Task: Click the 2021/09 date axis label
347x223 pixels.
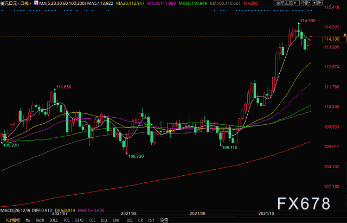Action: coord(197,213)
